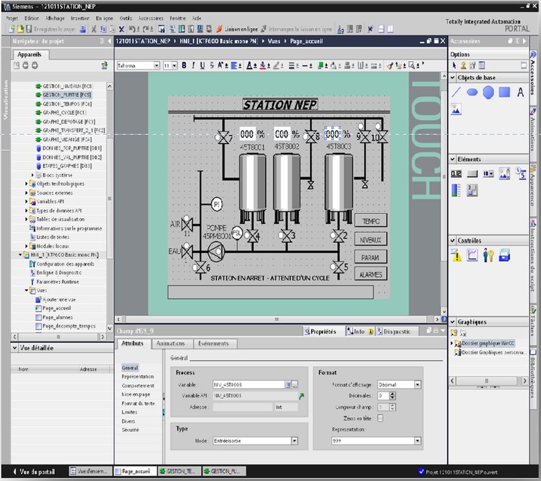Collapse the Eléments section
Image resolution: width=541 pixels, height=481 pixels.
453,159
